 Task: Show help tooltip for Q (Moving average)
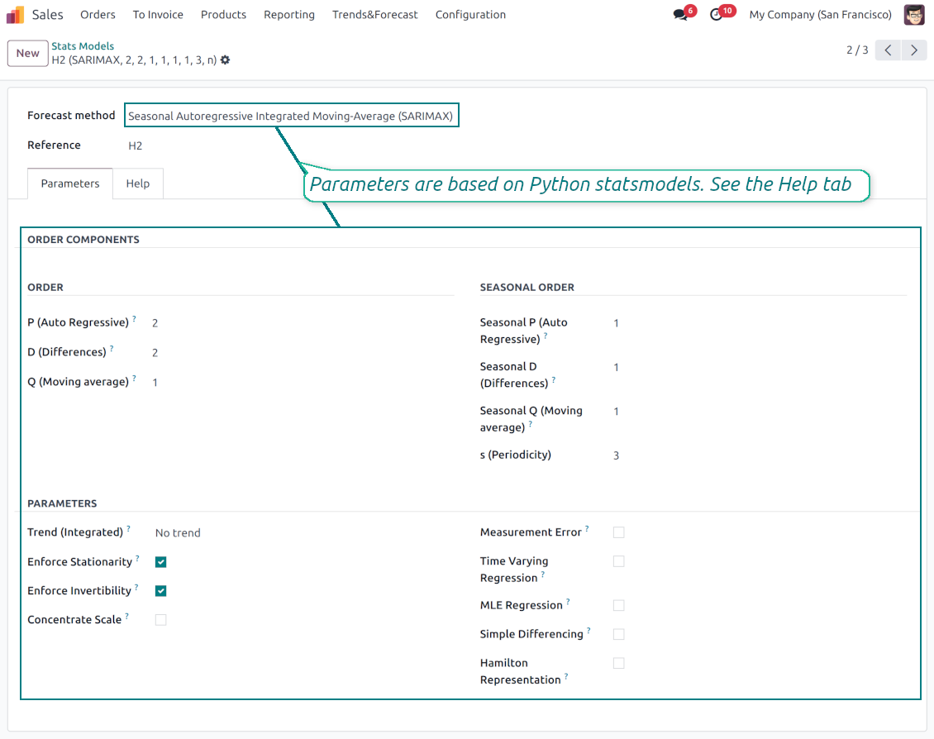[x=135, y=378]
